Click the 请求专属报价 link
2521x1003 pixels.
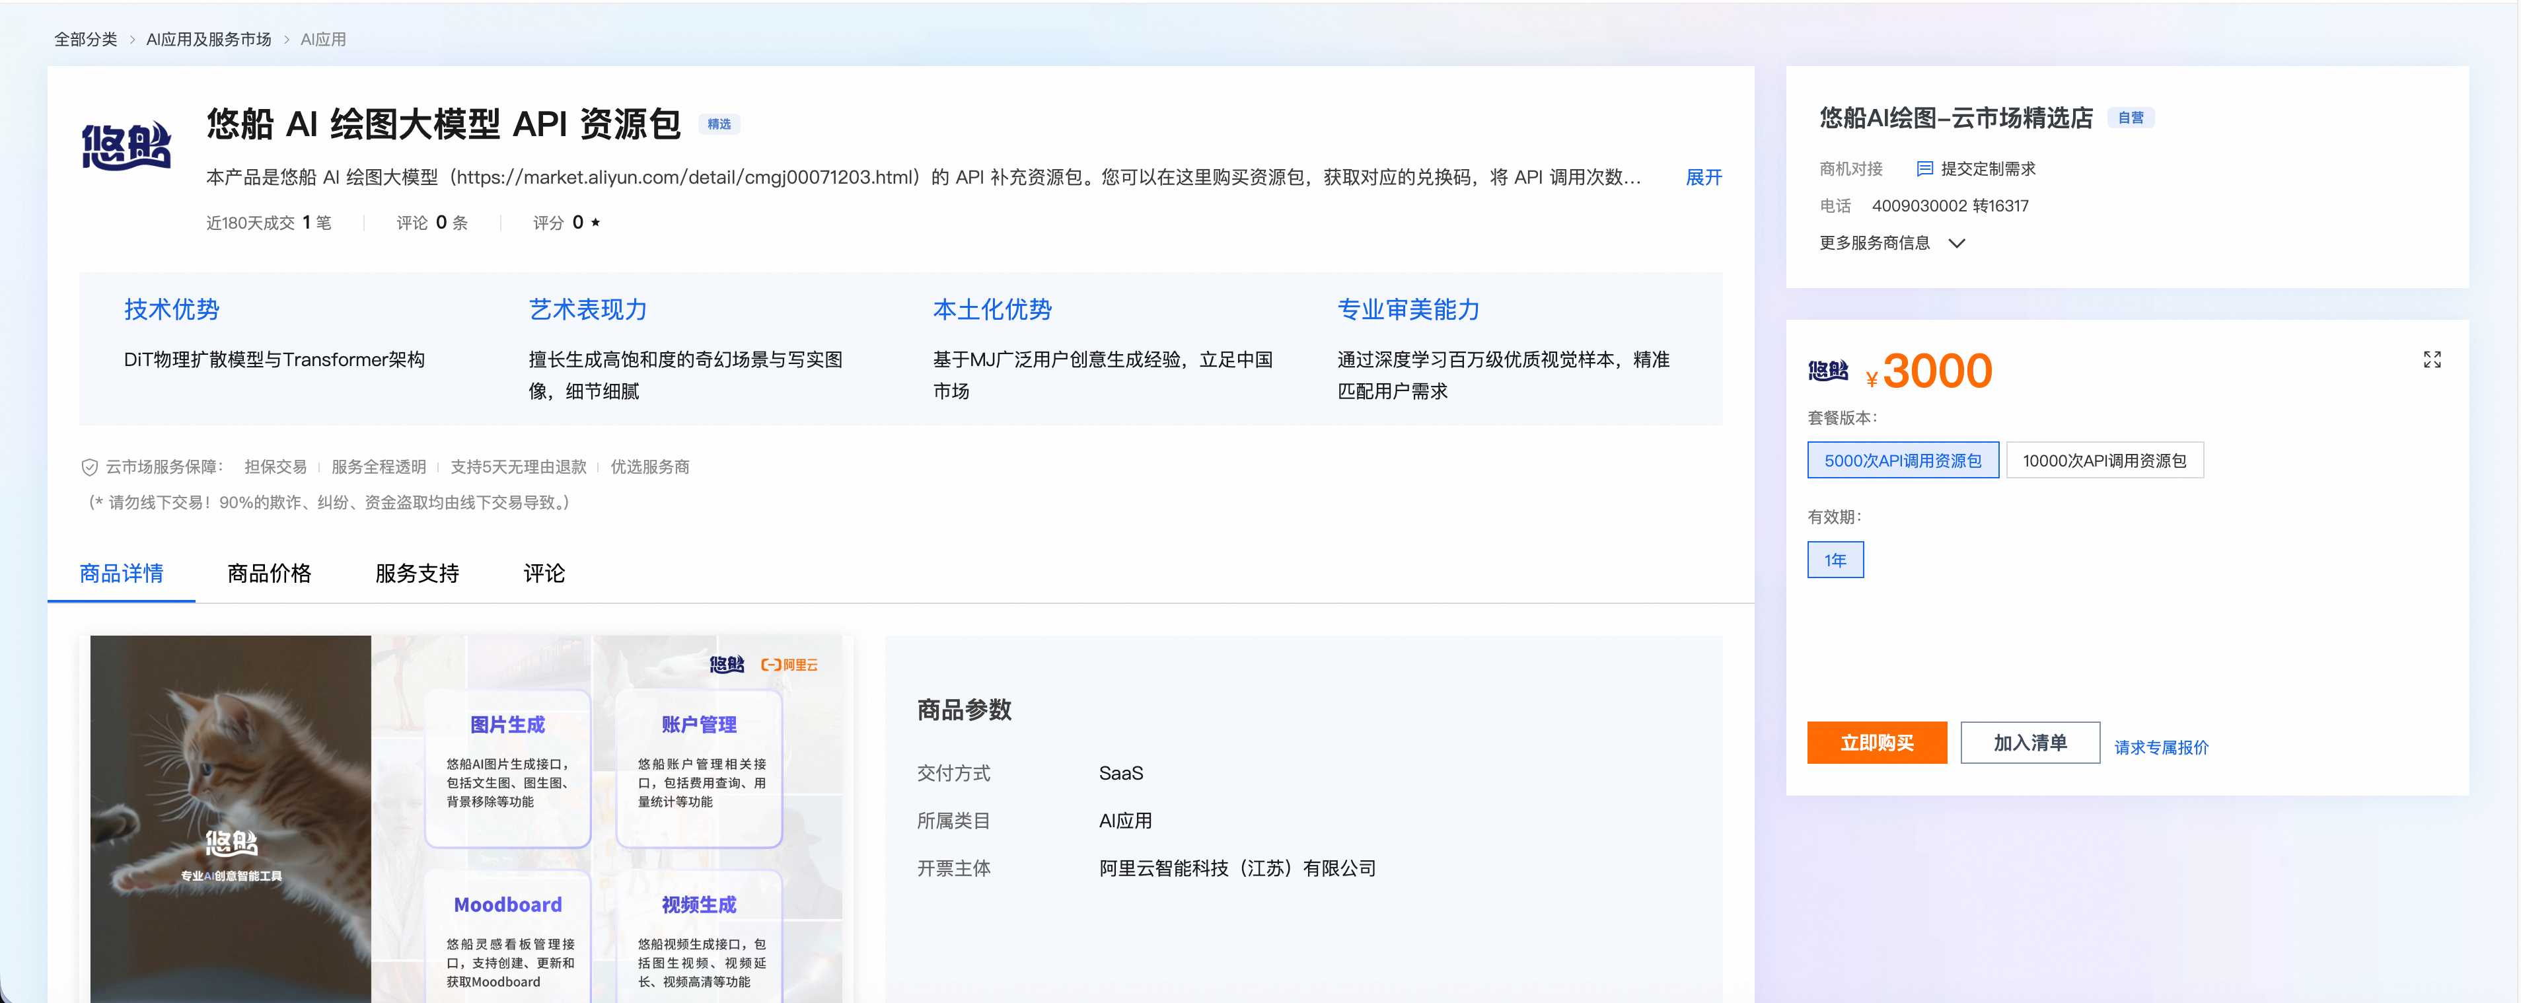click(x=2161, y=747)
